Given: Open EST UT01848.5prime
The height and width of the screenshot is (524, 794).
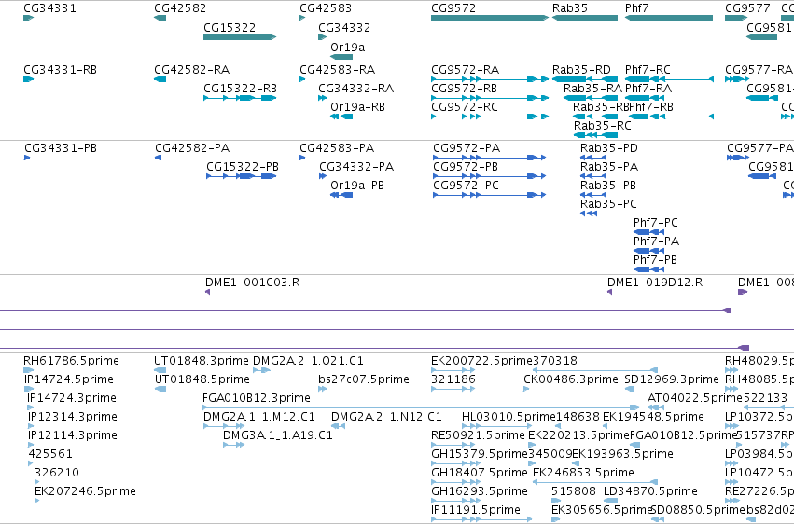Looking at the screenshot, I should pos(202,379).
